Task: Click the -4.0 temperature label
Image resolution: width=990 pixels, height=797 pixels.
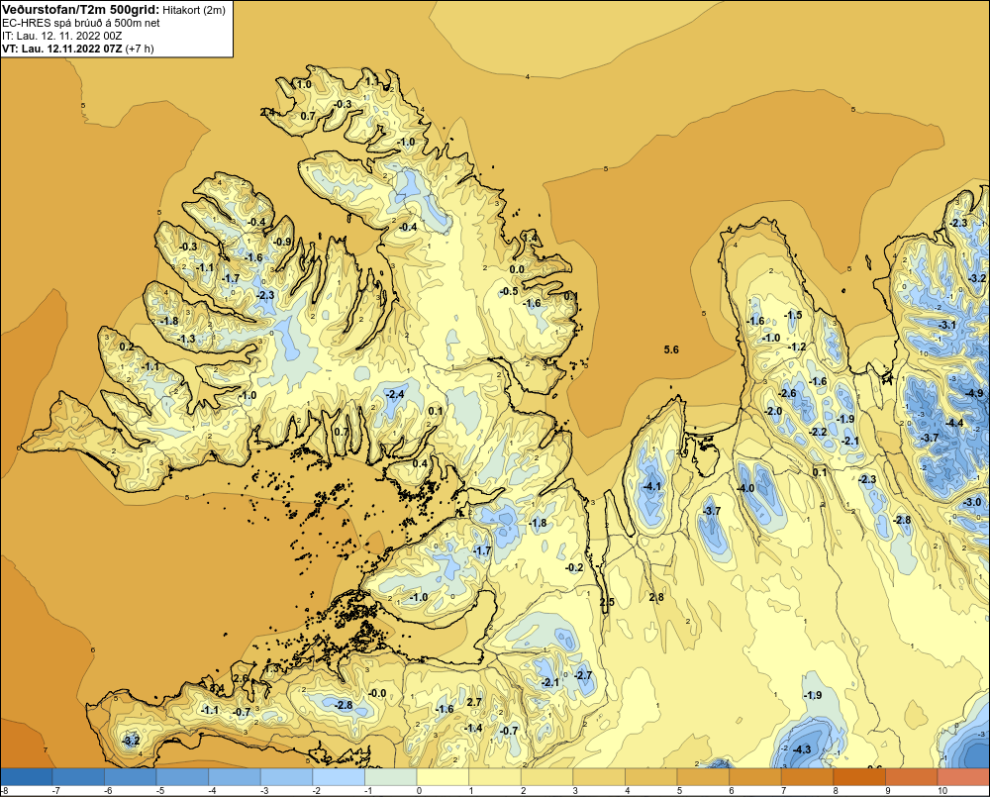Action: click(x=745, y=488)
